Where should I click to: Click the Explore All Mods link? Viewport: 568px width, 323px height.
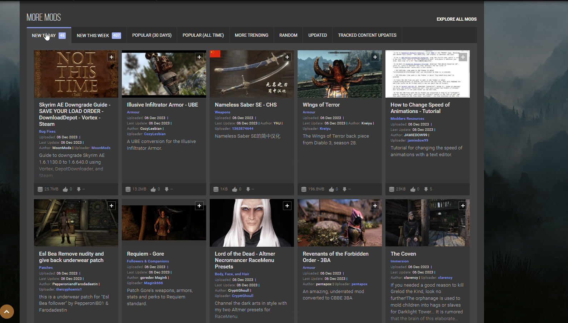coord(457,19)
